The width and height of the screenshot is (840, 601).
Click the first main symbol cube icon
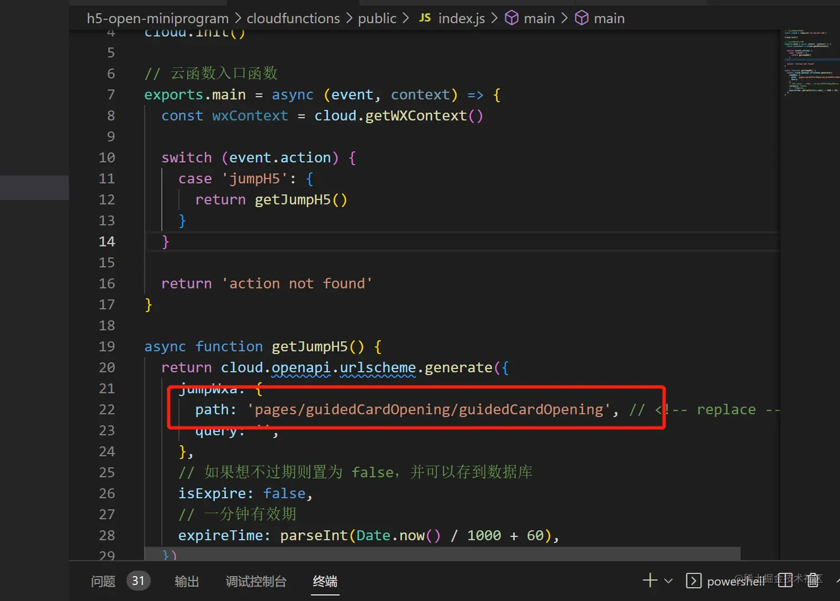point(512,18)
